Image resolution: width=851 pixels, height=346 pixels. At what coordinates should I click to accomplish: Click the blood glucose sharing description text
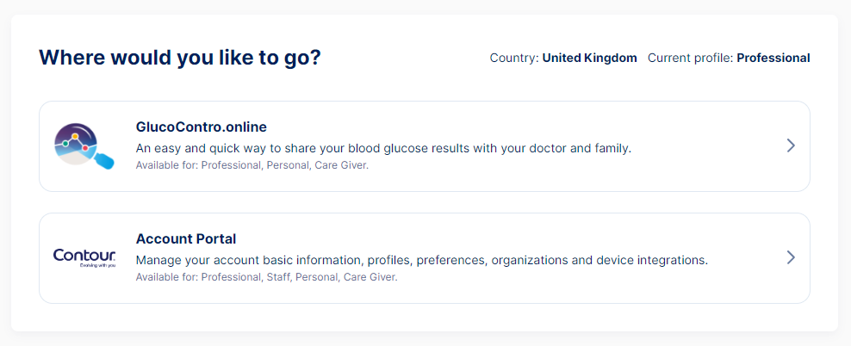pos(383,149)
